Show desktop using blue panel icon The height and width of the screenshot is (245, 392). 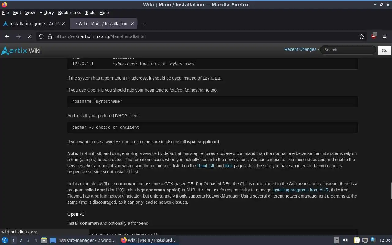(53, 240)
